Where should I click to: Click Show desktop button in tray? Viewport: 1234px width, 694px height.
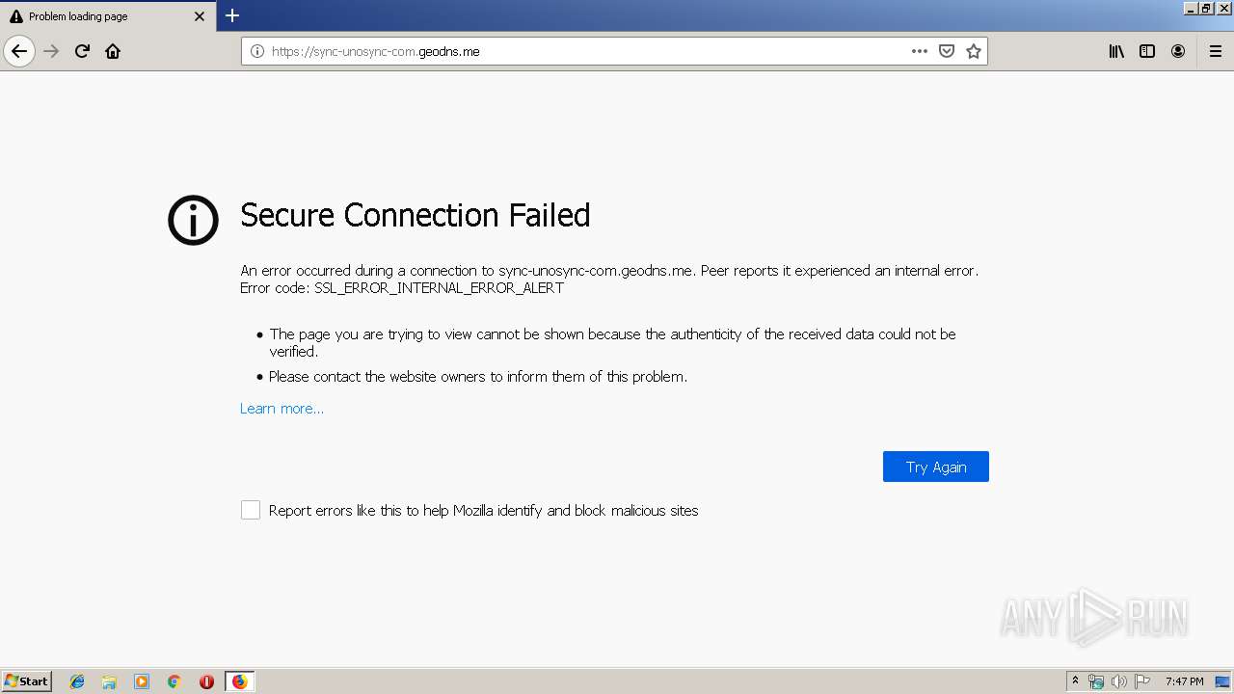coord(1222,681)
